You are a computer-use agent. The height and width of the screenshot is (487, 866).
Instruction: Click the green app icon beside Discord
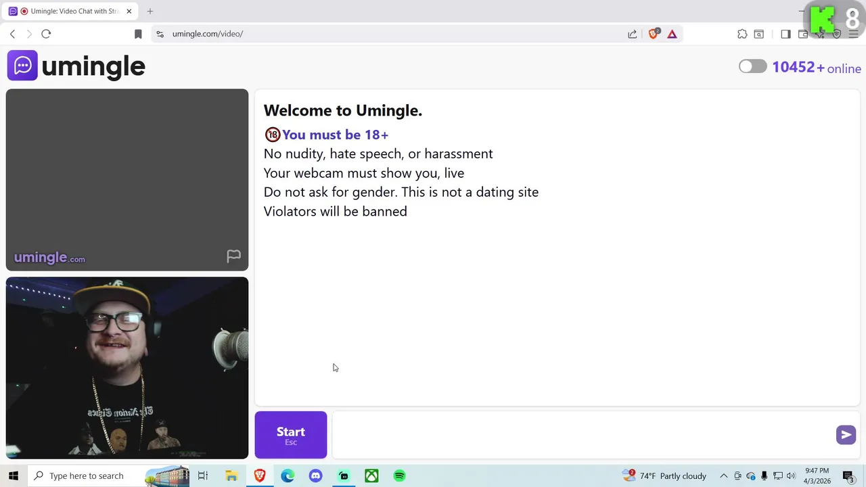[344, 476]
